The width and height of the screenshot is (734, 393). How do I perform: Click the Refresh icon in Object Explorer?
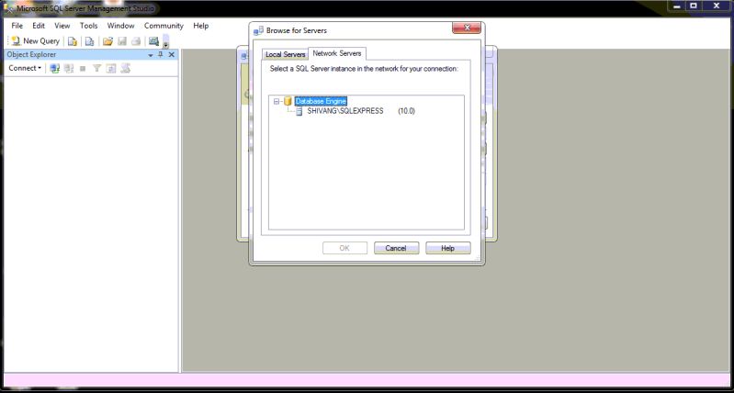[x=111, y=68]
